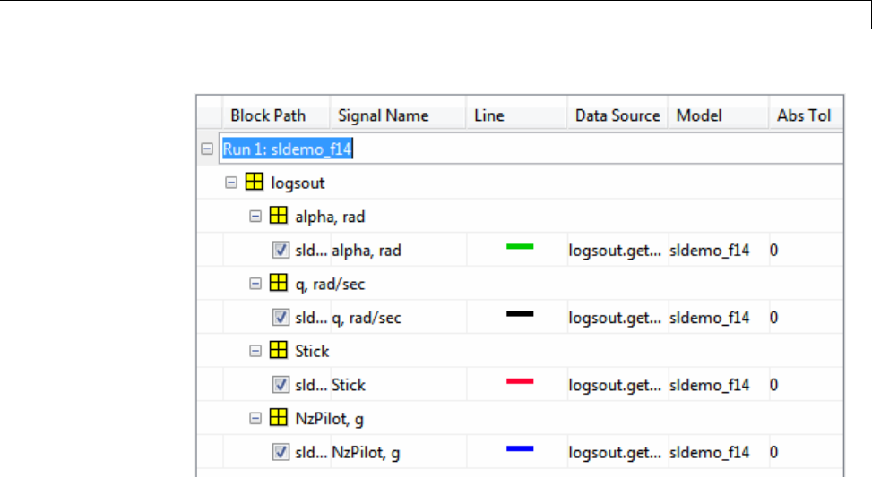Click the Block Path column header

coord(268,115)
